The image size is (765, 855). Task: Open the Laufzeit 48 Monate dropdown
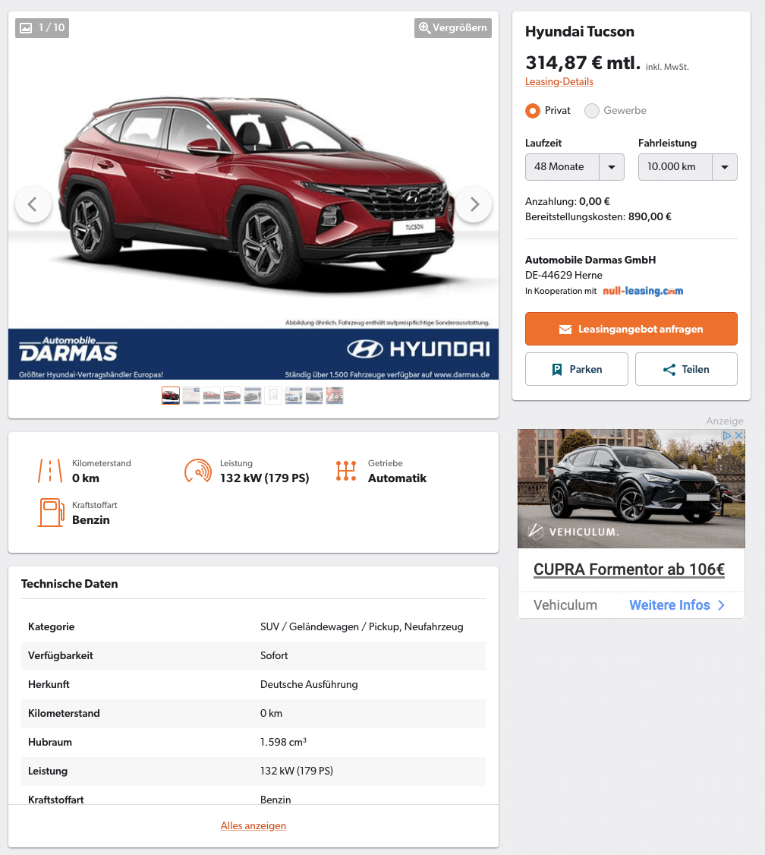click(575, 167)
